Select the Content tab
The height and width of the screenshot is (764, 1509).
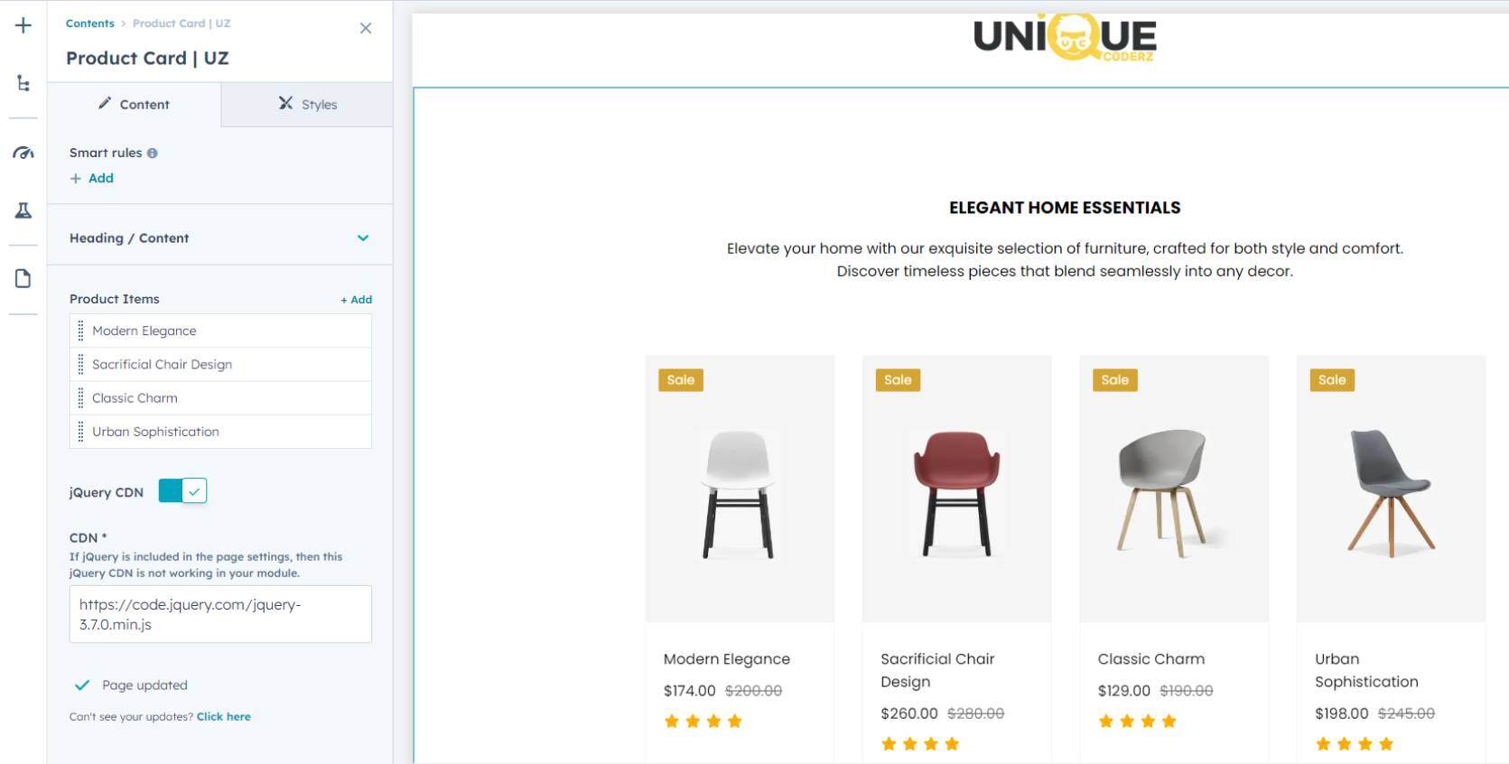coord(134,105)
